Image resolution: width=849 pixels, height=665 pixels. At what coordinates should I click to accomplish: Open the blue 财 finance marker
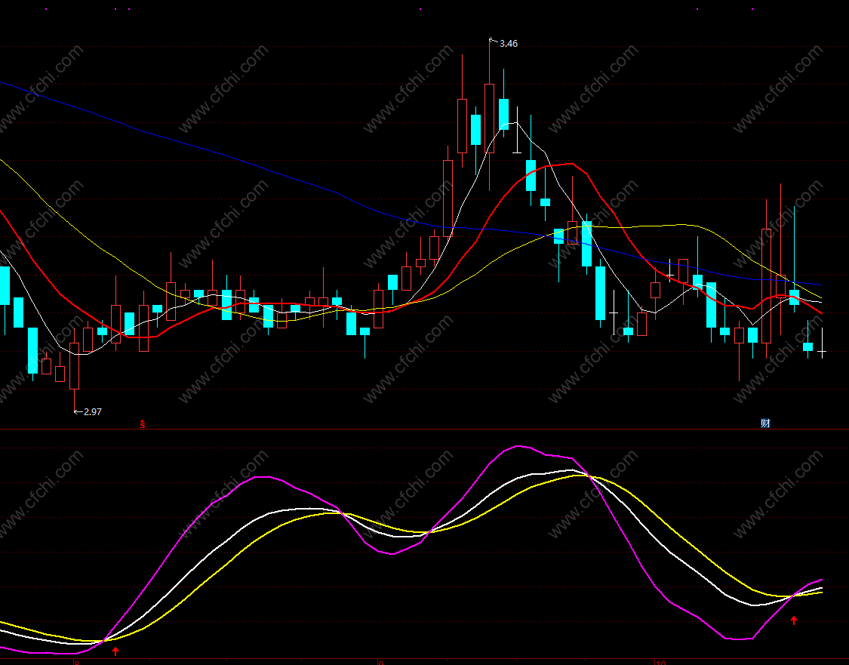tap(765, 423)
